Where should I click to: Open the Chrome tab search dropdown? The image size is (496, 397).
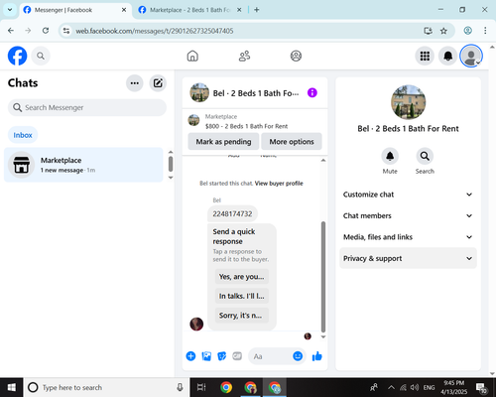pos(10,10)
